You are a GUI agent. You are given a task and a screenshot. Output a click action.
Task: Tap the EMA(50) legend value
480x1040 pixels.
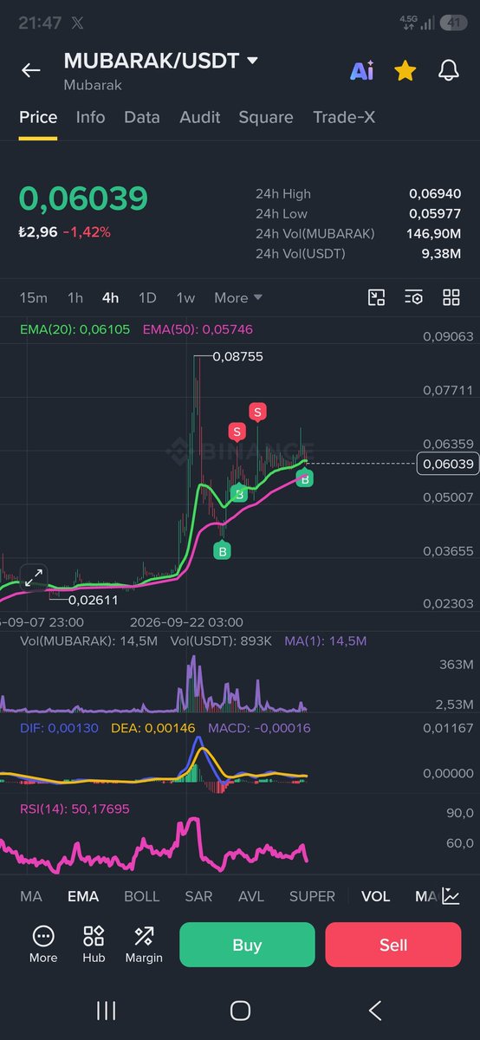pyautogui.click(x=198, y=329)
